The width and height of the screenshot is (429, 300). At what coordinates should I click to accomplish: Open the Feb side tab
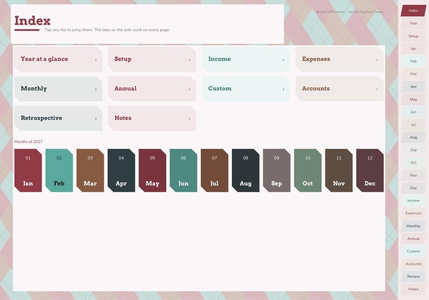click(413, 61)
